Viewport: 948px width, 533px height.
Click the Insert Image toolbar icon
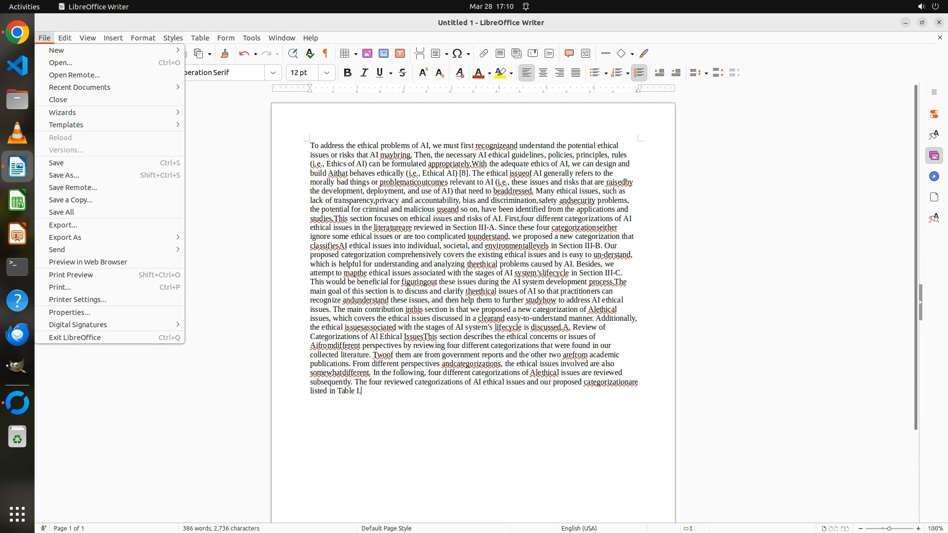[367, 54]
